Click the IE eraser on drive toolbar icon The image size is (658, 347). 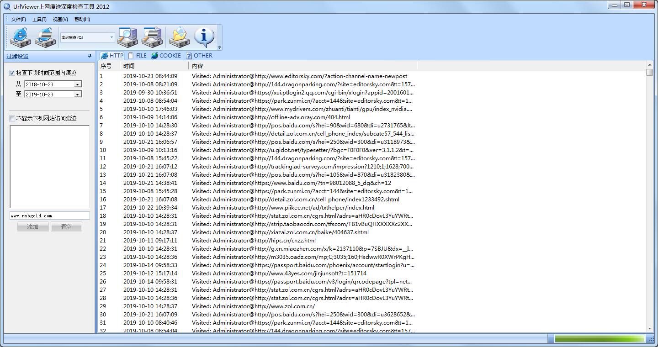tap(45, 37)
